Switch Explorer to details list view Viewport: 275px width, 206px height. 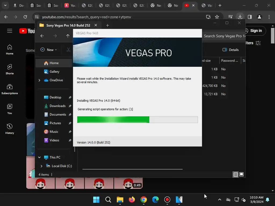[236, 174]
